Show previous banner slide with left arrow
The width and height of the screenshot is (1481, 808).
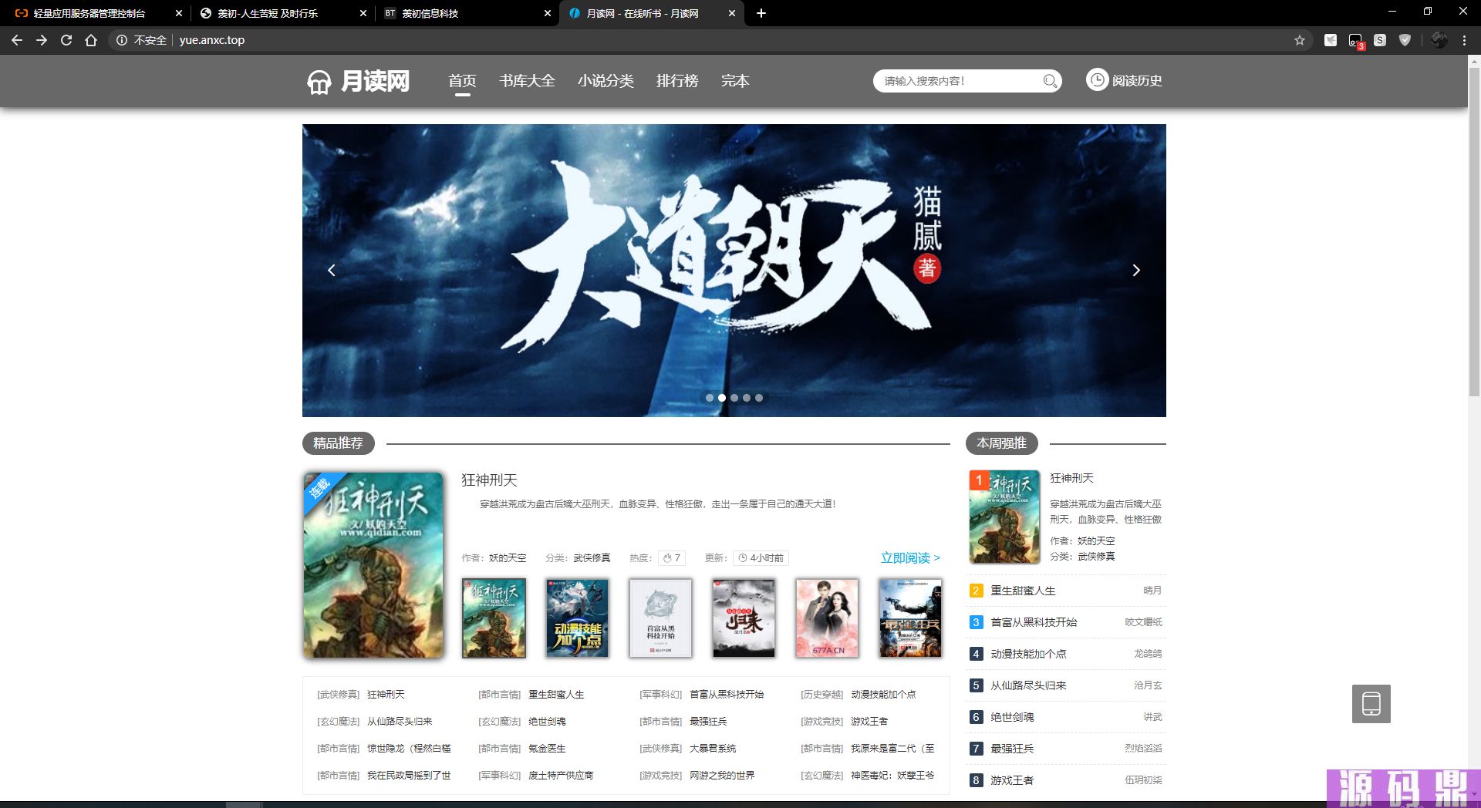point(332,271)
